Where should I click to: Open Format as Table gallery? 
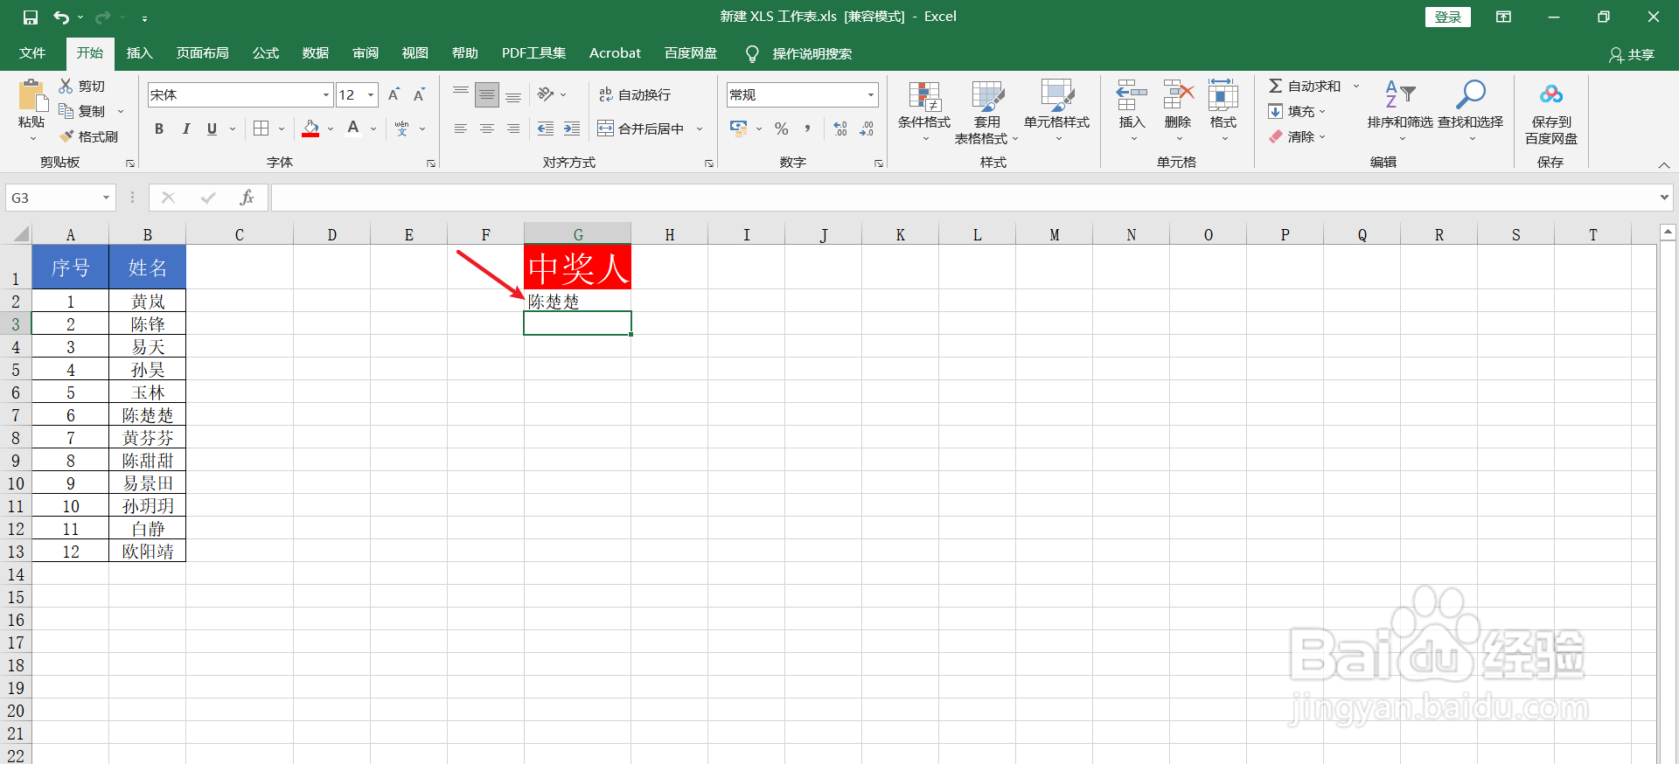pos(987,112)
